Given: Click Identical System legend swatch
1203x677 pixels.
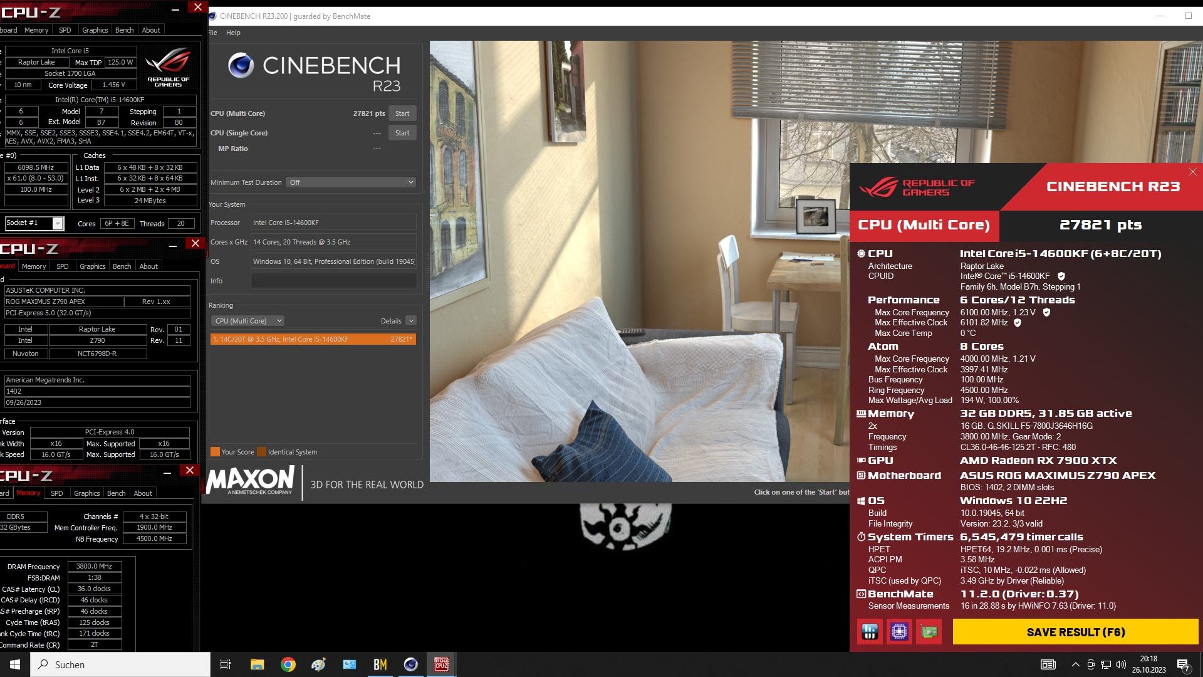Looking at the screenshot, I should tap(261, 452).
